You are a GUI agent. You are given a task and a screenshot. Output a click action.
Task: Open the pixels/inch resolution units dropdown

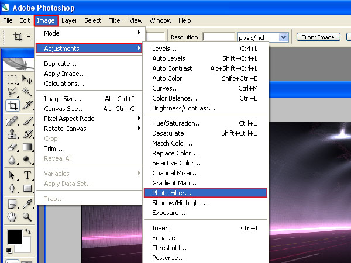coord(283,37)
